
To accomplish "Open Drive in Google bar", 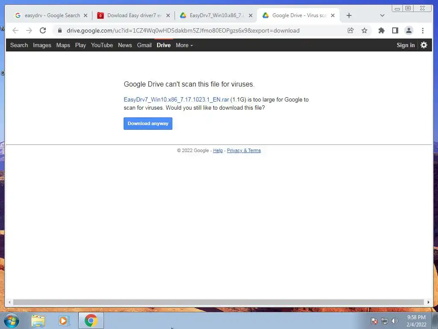I will click(x=164, y=45).
